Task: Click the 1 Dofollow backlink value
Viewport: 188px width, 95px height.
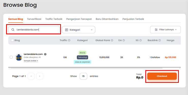Action: coord(155,57)
